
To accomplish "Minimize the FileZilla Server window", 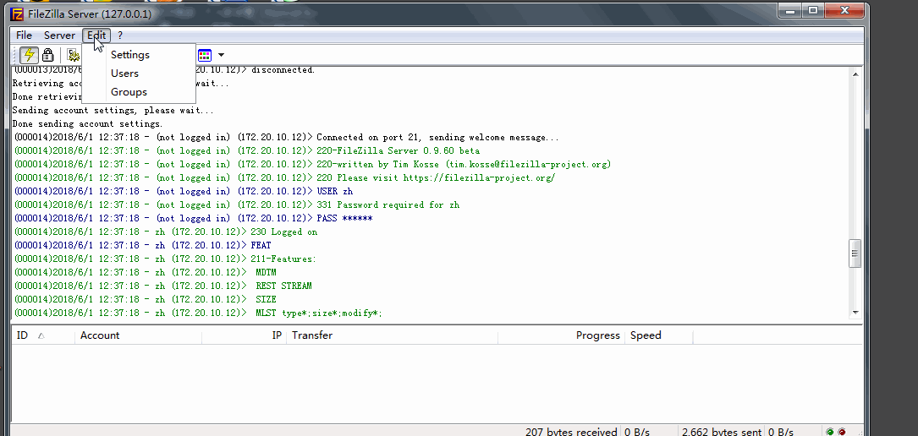I will [x=791, y=10].
